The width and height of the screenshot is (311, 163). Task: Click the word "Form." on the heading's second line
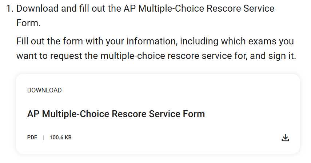28,23
